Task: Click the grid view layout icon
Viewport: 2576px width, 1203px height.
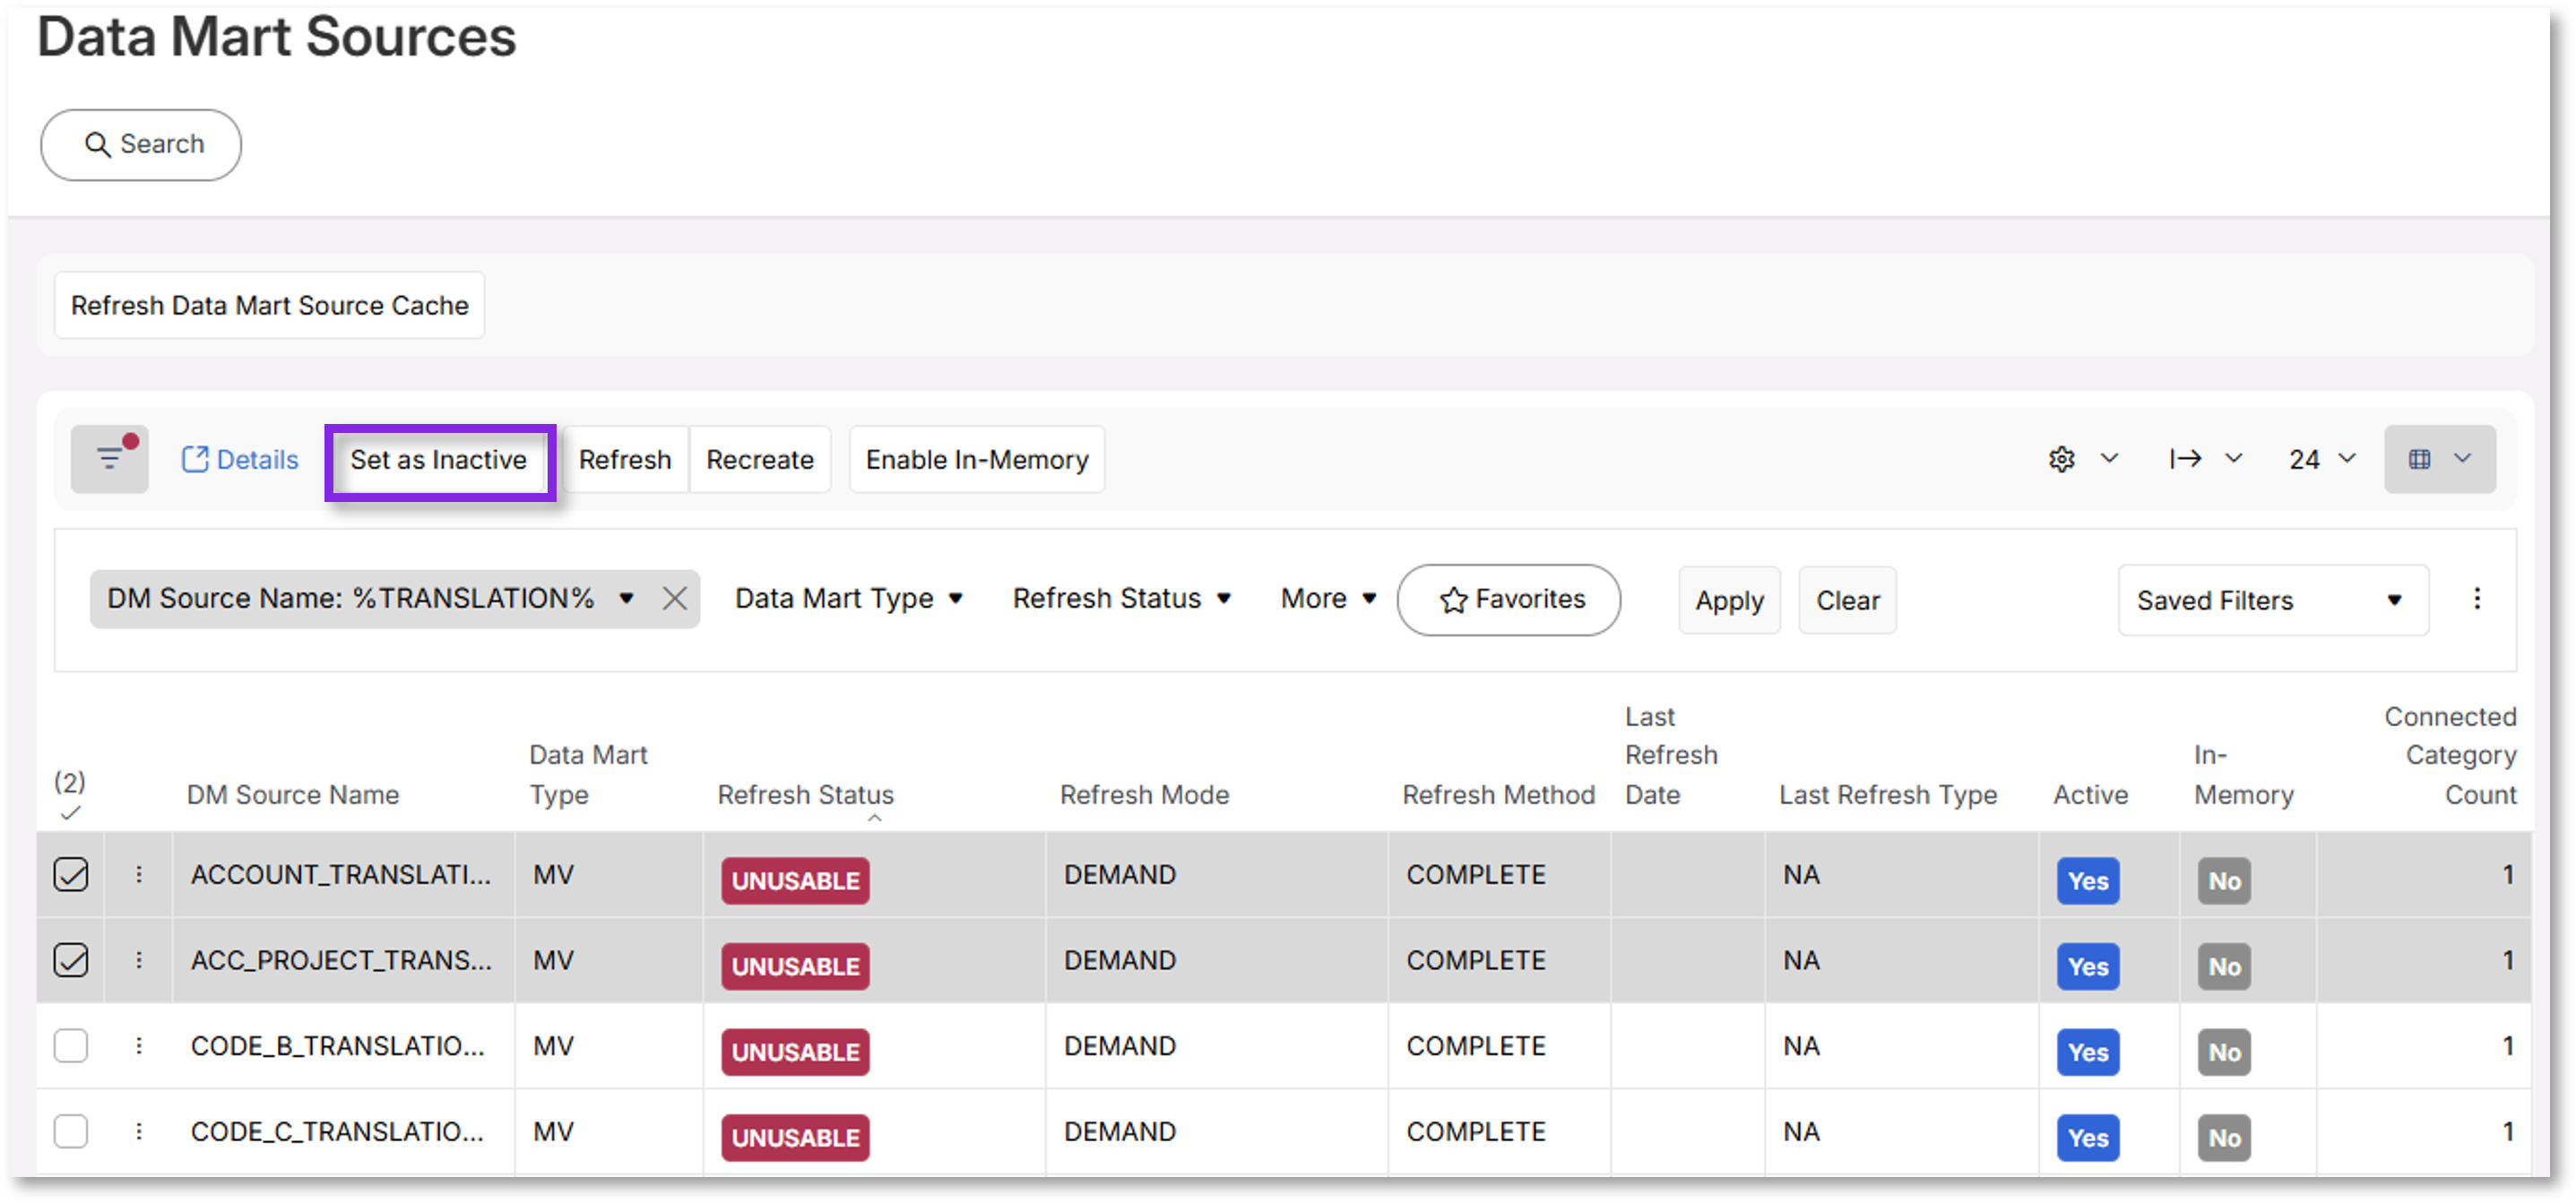Action: pos(2419,459)
